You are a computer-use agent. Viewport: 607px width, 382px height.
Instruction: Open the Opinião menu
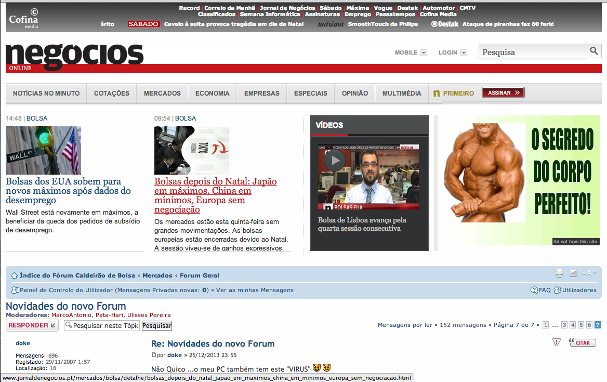(x=354, y=93)
